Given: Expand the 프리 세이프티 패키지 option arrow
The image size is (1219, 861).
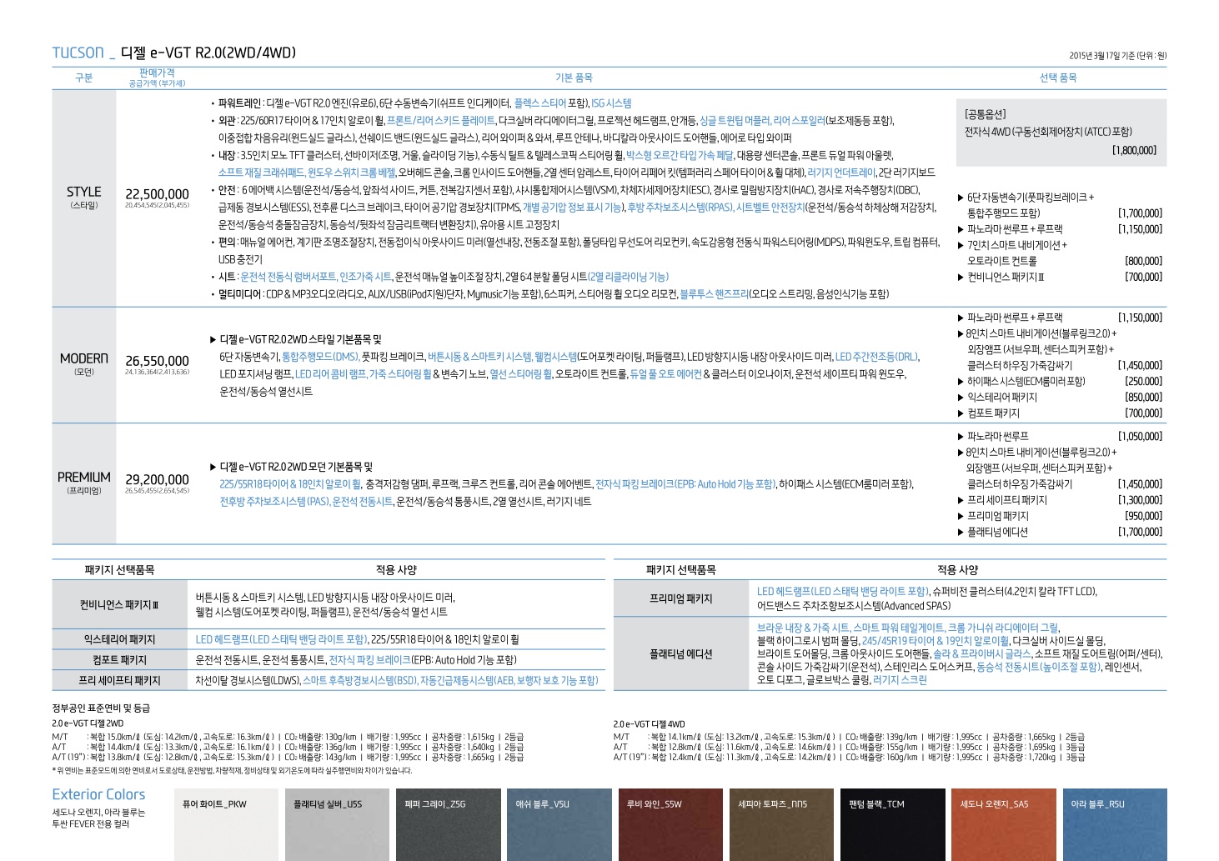Looking at the screenshot, I should 961,500.
